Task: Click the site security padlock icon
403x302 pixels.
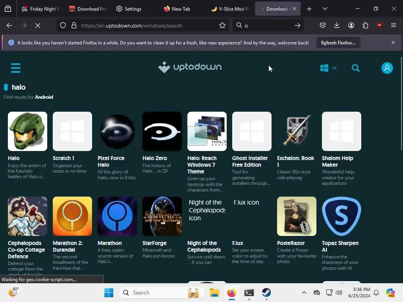Action: [74, 26]
